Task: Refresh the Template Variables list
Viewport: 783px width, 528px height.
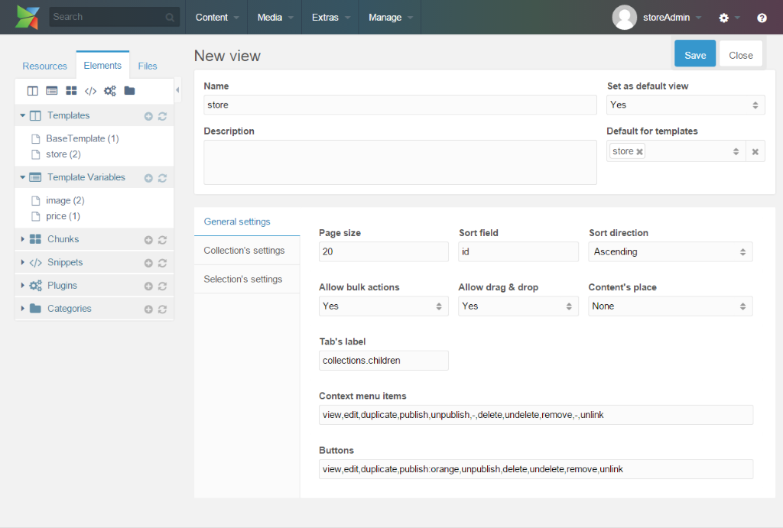Action: [162, 178]
